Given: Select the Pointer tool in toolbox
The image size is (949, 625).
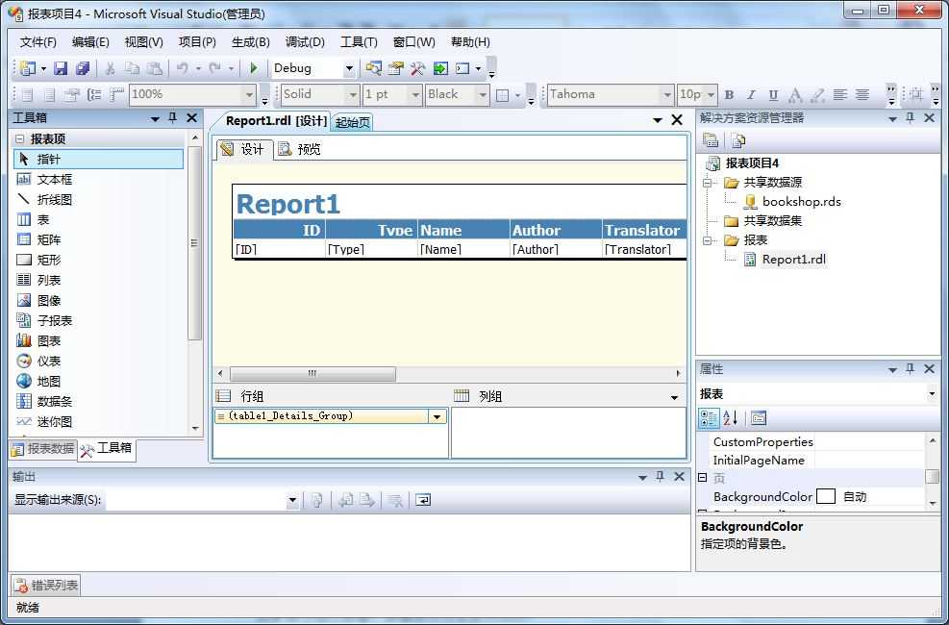Looking at the screenshot, I should (98, 159).
